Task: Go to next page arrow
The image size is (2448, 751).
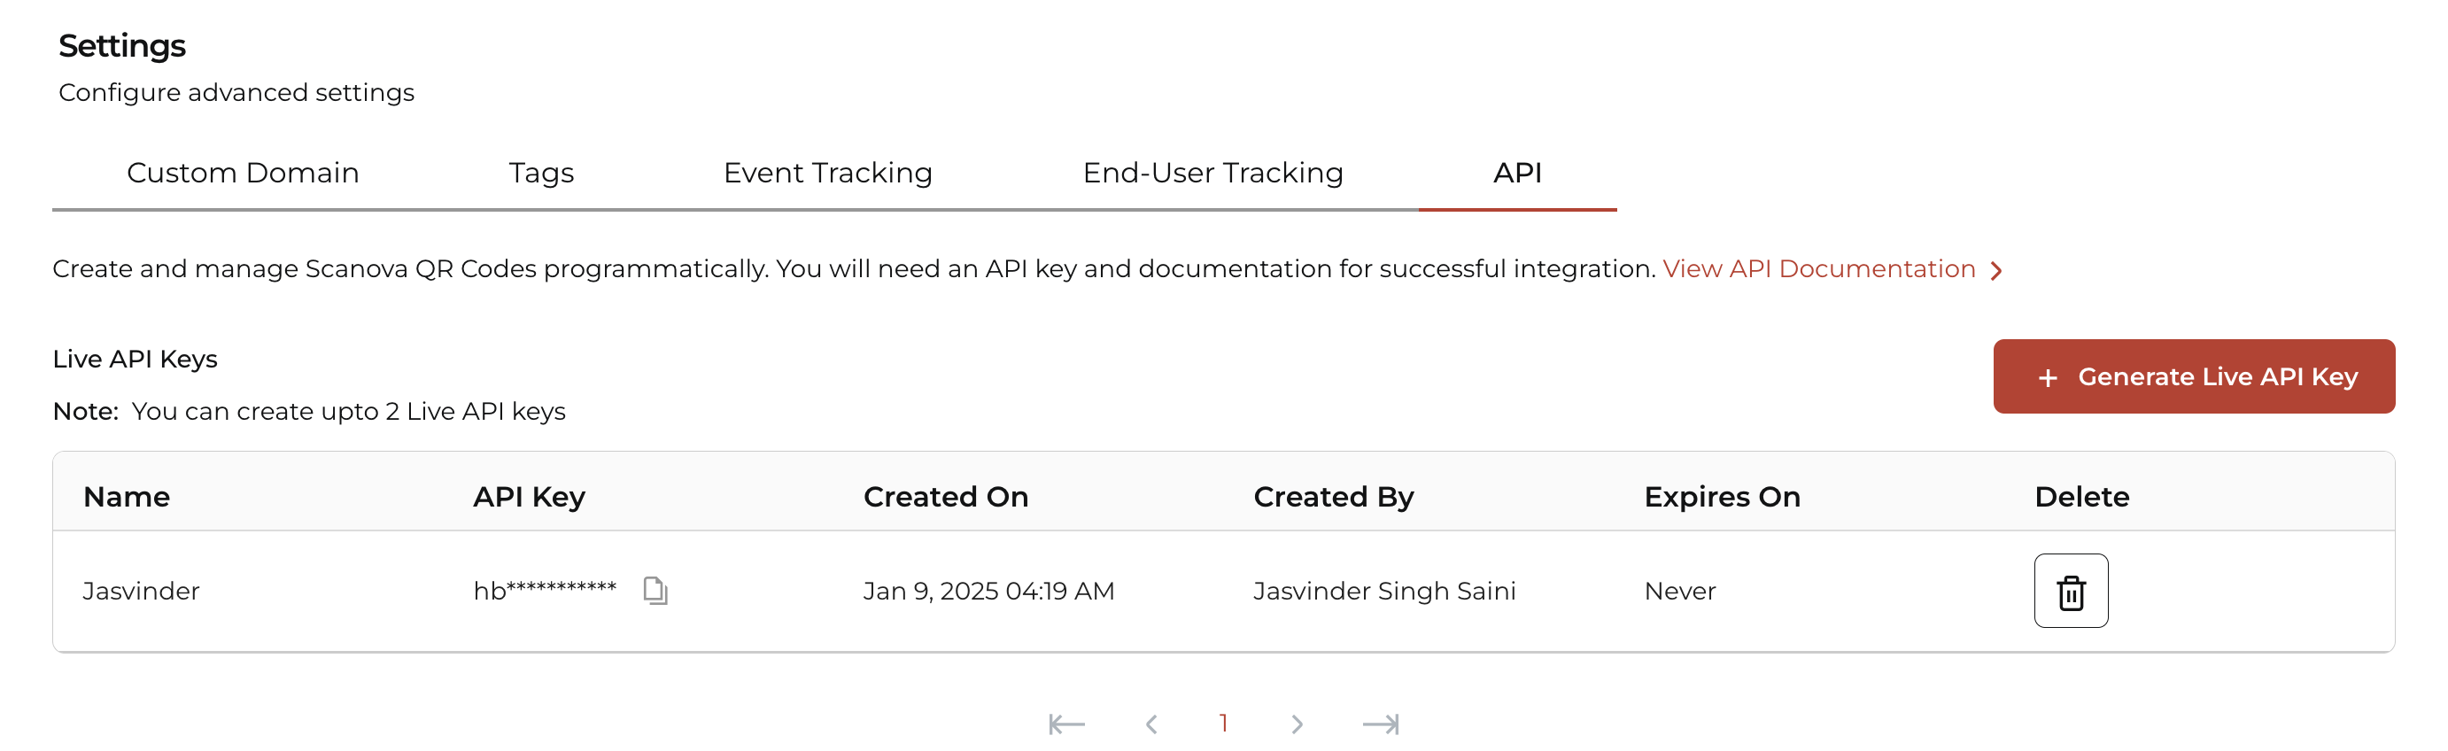Action: tap(1298, 724)
